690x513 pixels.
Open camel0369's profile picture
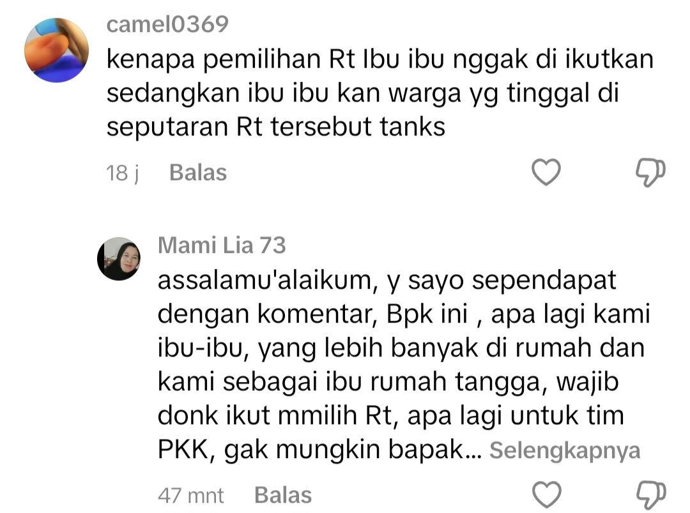[56, 50]
